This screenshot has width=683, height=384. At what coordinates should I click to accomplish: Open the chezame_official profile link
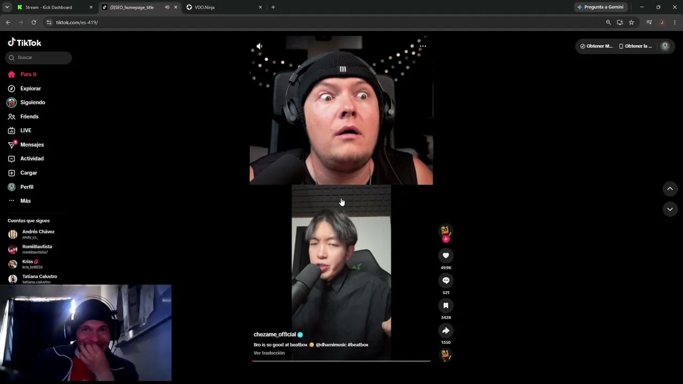pyautogui.click(x=275, y=334)
